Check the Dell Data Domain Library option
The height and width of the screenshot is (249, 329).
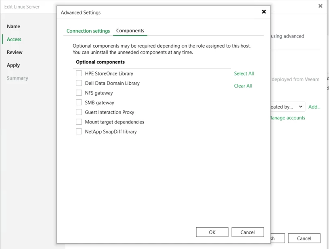tap(79, 83)
